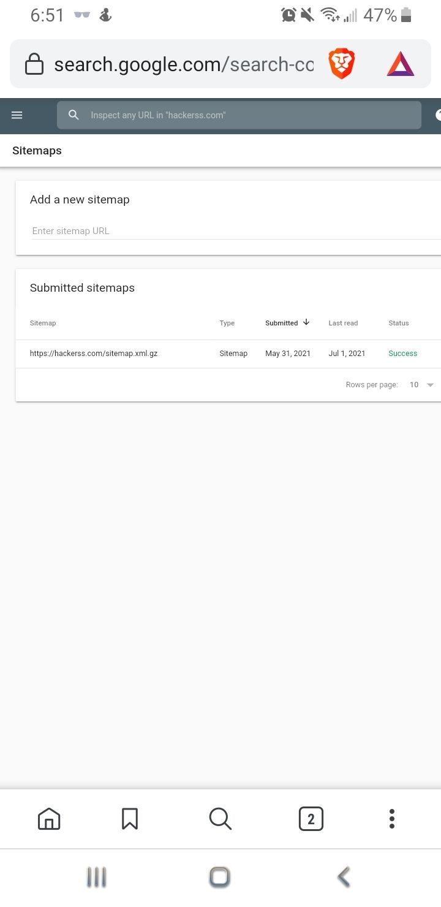Screen dimensions: 441x907
Task: Go to browser home page
Action: coord(49,819)
